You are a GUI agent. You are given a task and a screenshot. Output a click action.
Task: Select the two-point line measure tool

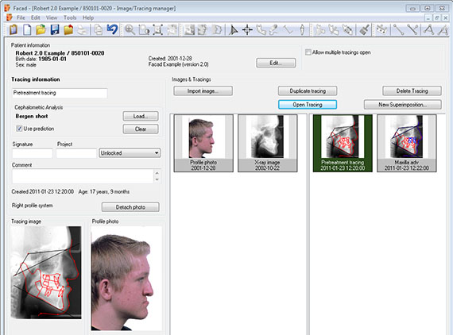(398, 29)
